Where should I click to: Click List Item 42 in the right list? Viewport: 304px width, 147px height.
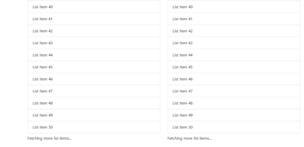point(183,31)
